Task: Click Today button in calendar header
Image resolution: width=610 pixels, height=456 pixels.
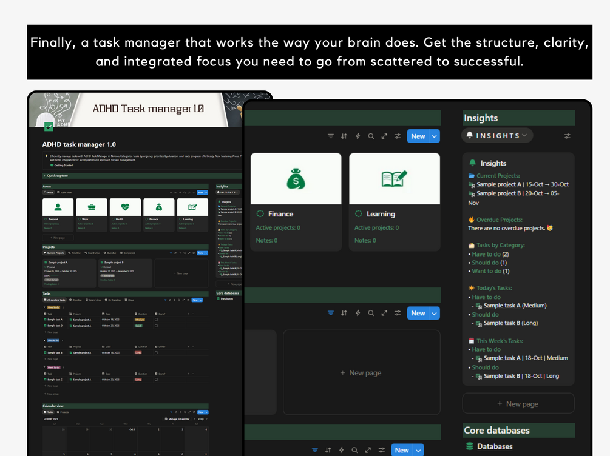Action: coord(201,418)
